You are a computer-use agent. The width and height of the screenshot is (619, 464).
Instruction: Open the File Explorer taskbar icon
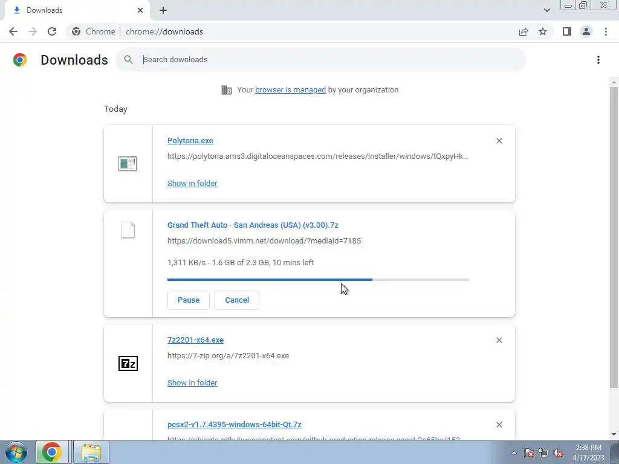pyautogui.click(x=91, y=452)
